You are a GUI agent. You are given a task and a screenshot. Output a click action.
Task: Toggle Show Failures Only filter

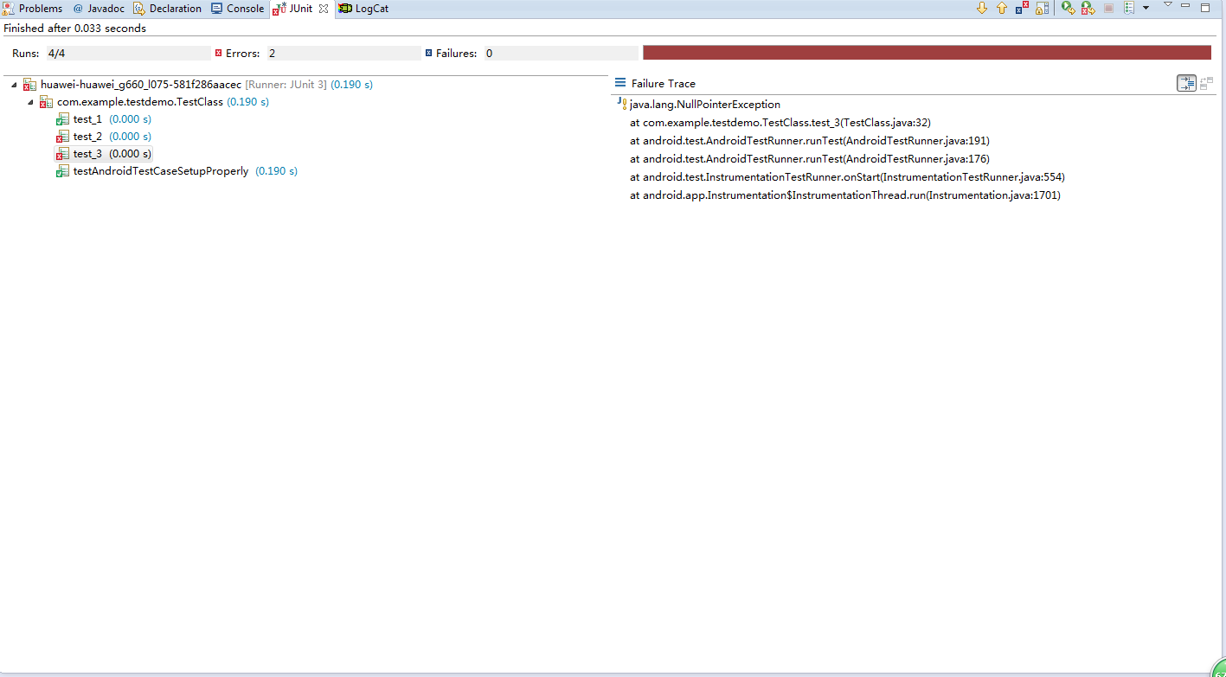click(x=1022, y=8)
